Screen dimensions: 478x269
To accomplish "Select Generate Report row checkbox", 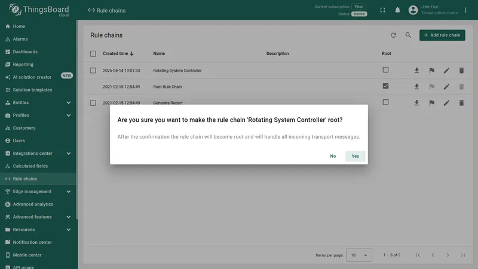I will pos(93,103).
